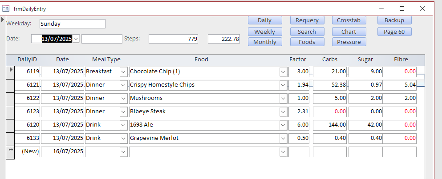Click the Page 60 button
The image size is (442, 179).
(x=394, y=32)
